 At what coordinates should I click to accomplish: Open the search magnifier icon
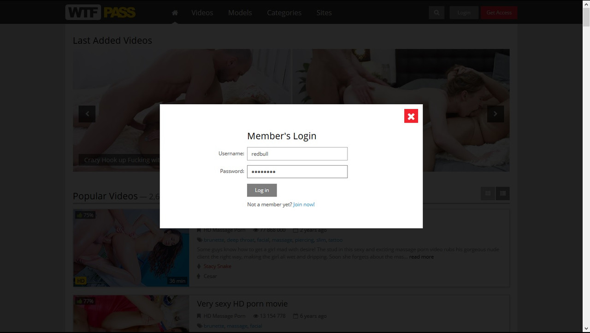click(x=436, y=13)
